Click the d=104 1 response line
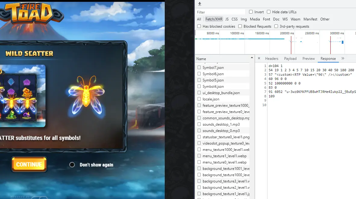 pyautogui.click(x=275, y=66)
